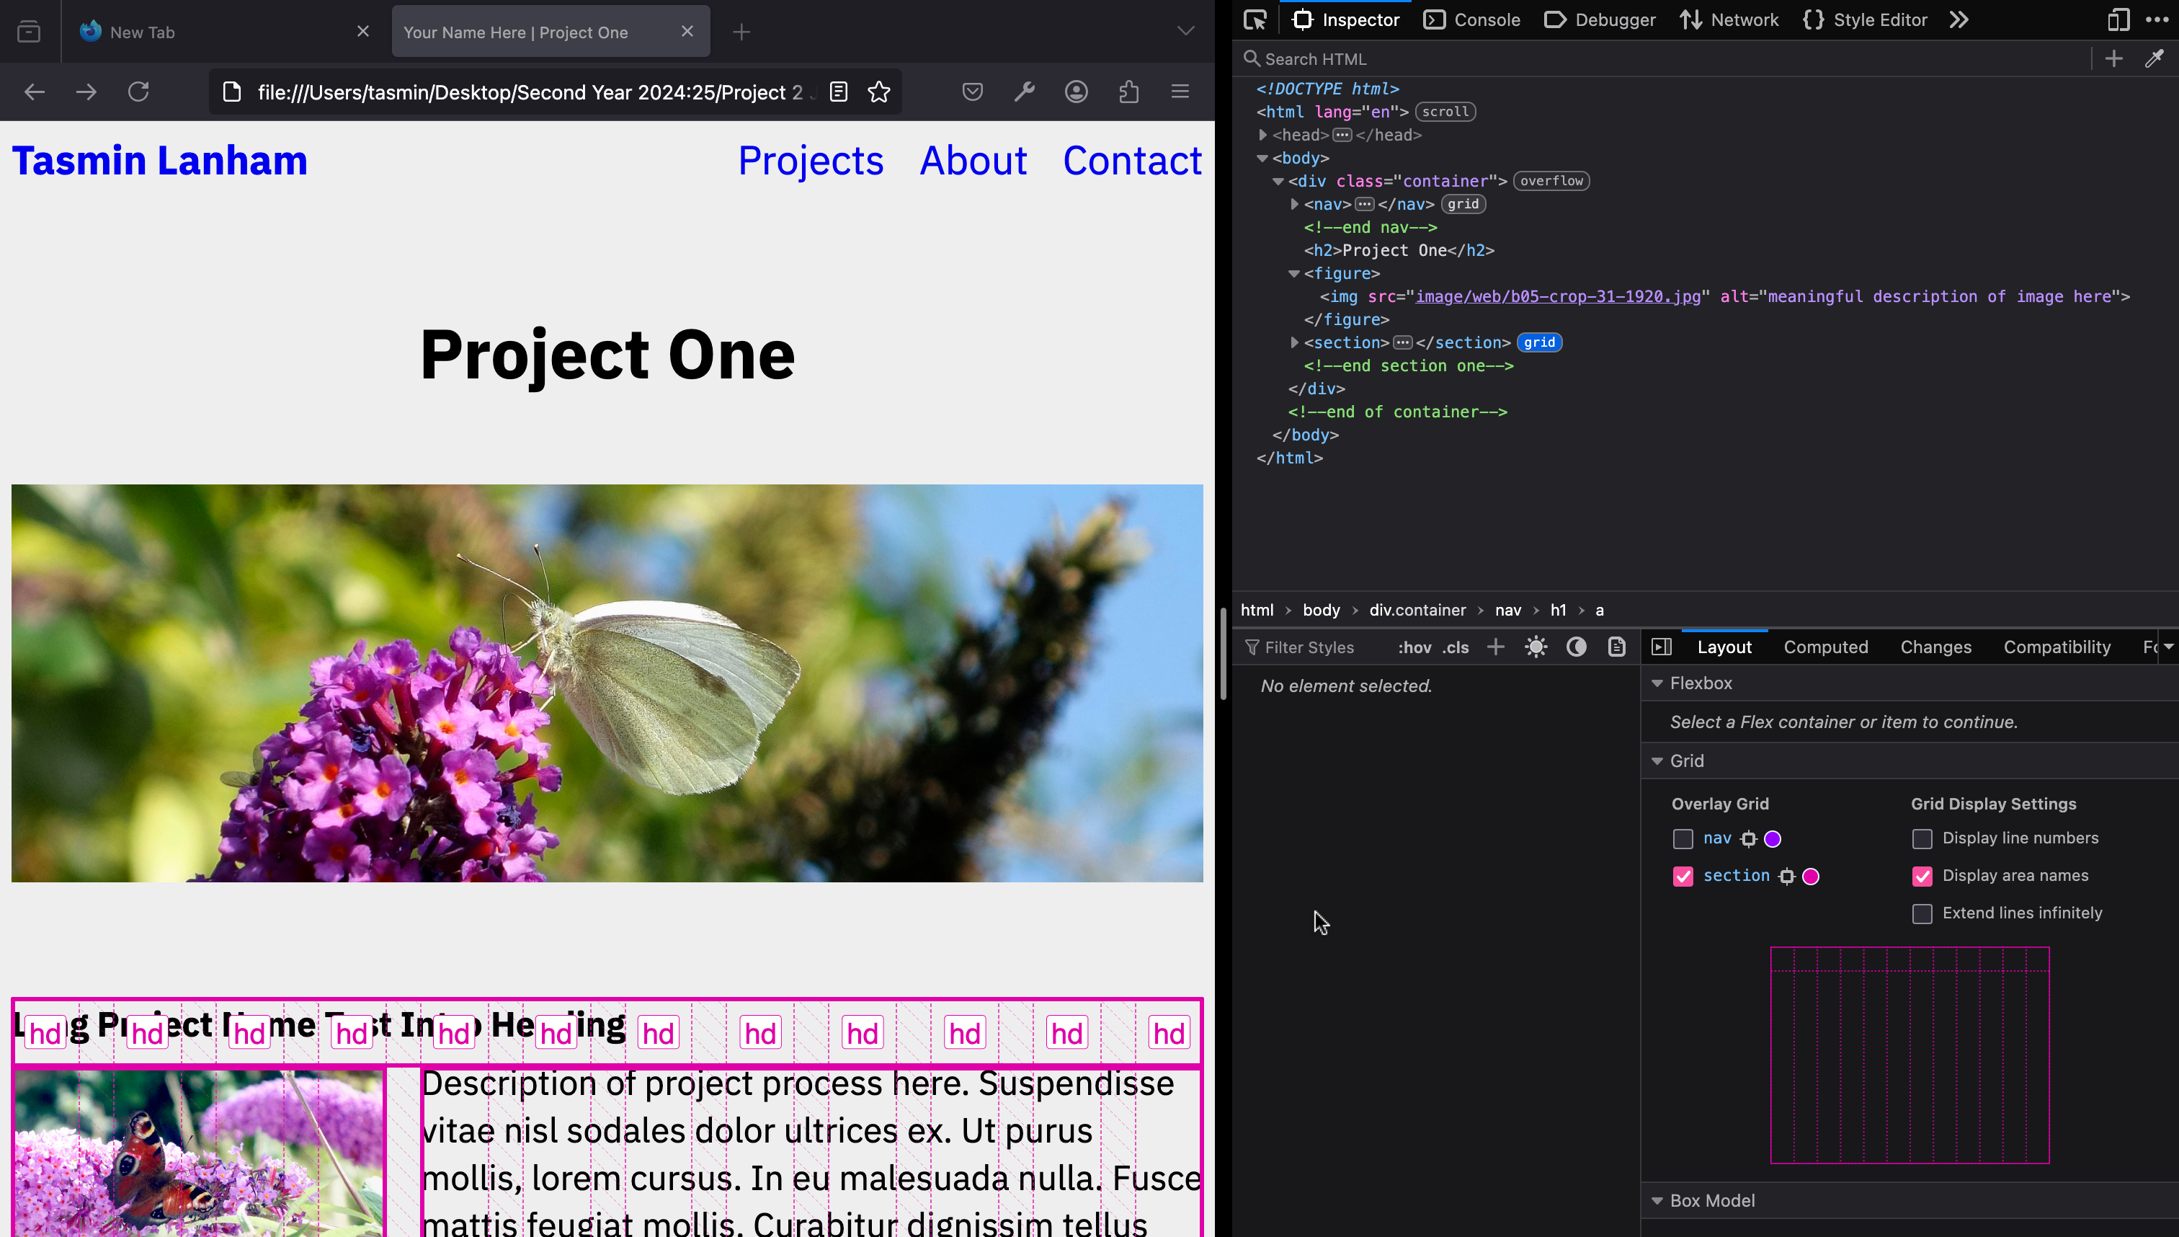The height and width of the screenshot is (1237, 2179).
Task: Open the Firefox hamburger application menu
Action: pos(1180,92)
